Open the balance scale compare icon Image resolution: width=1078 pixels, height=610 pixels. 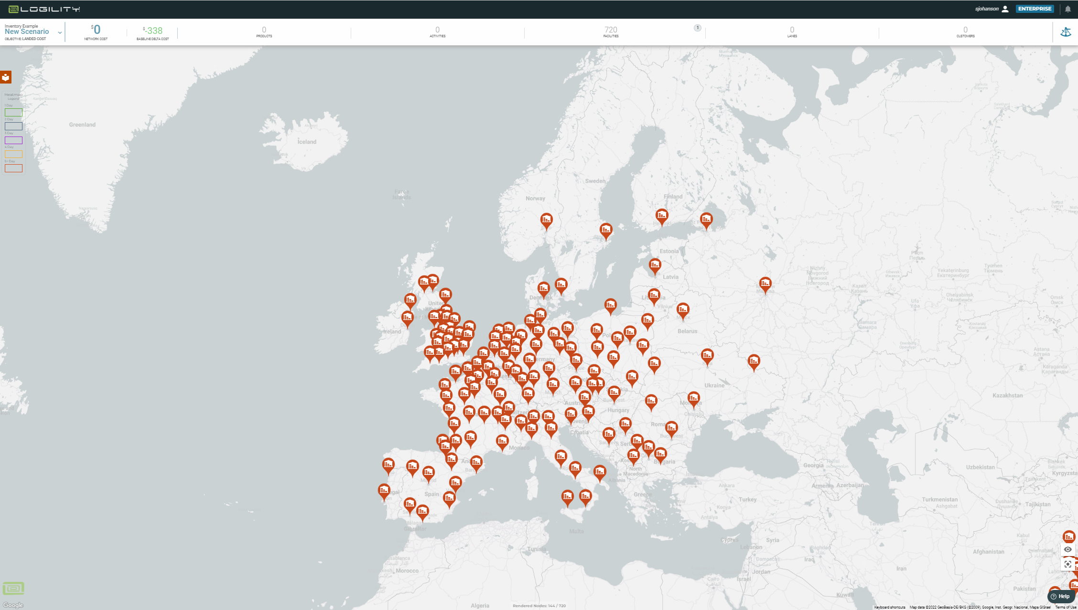point(1066,32)
